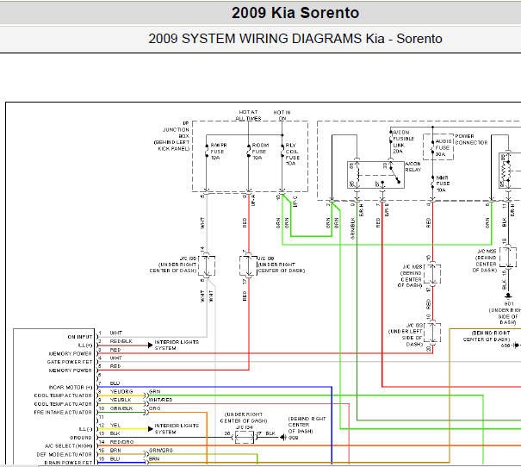Select the AUDIO FUSE 30A dashed box
This screenshot has height=467, width=521.
[438, 147]
